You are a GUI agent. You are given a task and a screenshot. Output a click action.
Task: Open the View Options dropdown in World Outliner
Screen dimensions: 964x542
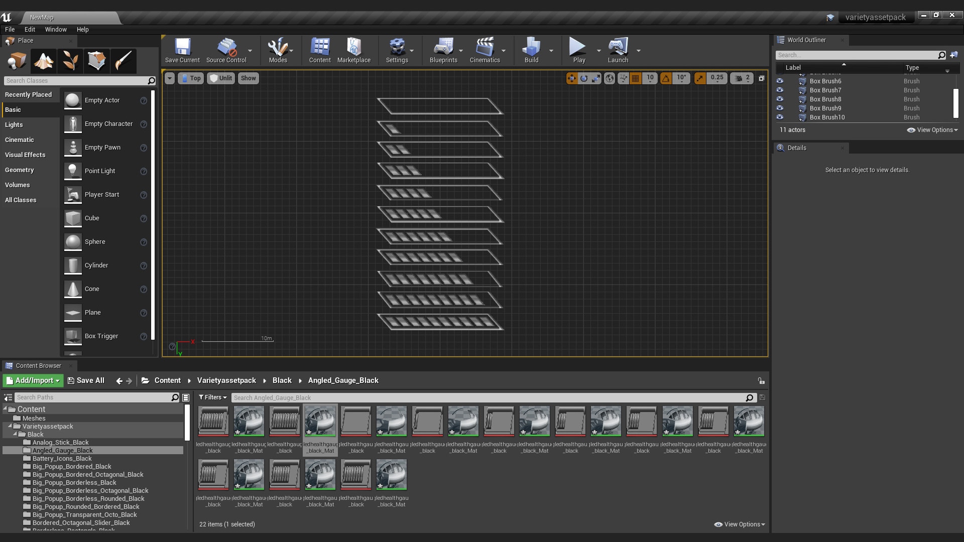pos(932,130)
